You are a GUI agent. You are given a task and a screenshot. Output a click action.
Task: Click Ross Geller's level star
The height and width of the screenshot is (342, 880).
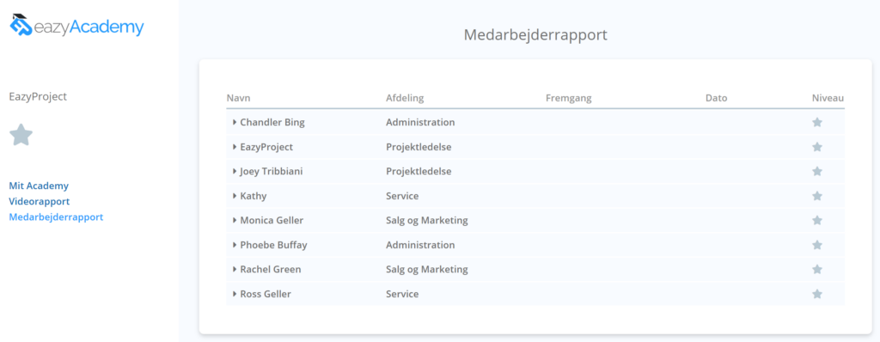click(817, 294)
